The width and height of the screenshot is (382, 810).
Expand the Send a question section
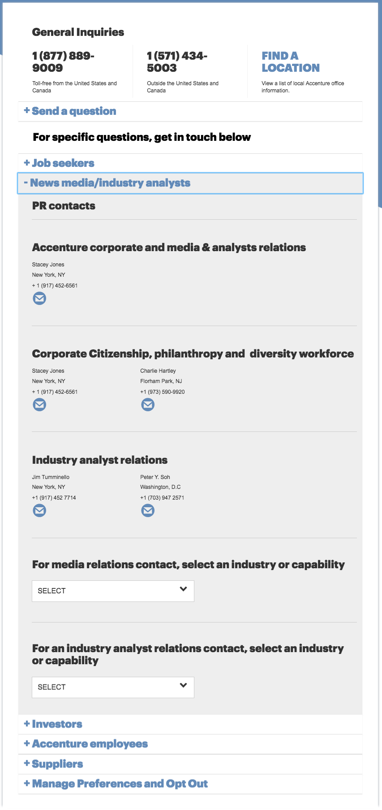[73, 111]
